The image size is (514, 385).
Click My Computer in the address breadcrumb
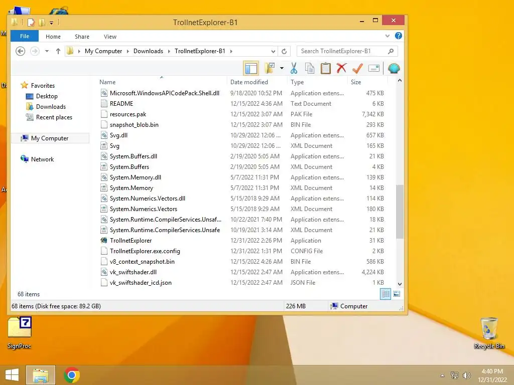point(103,51)
